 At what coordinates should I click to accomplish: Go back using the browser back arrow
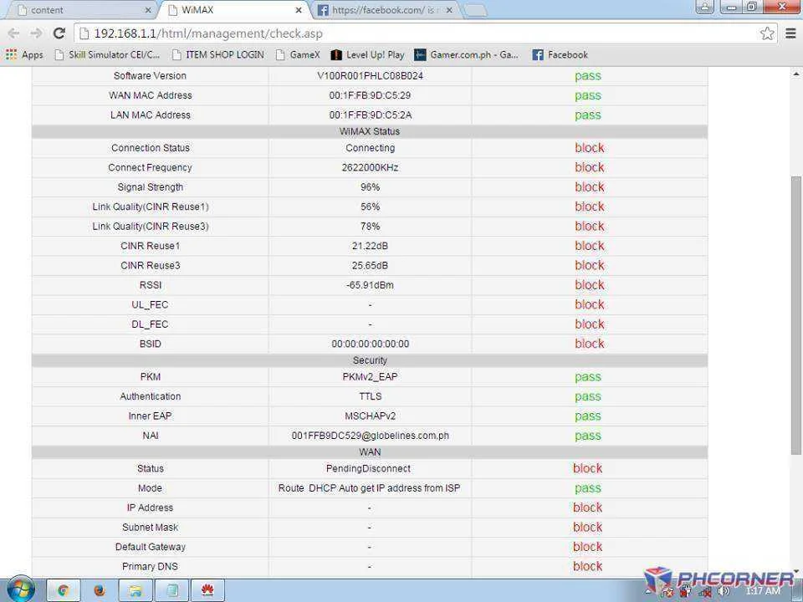pos(14,33)
